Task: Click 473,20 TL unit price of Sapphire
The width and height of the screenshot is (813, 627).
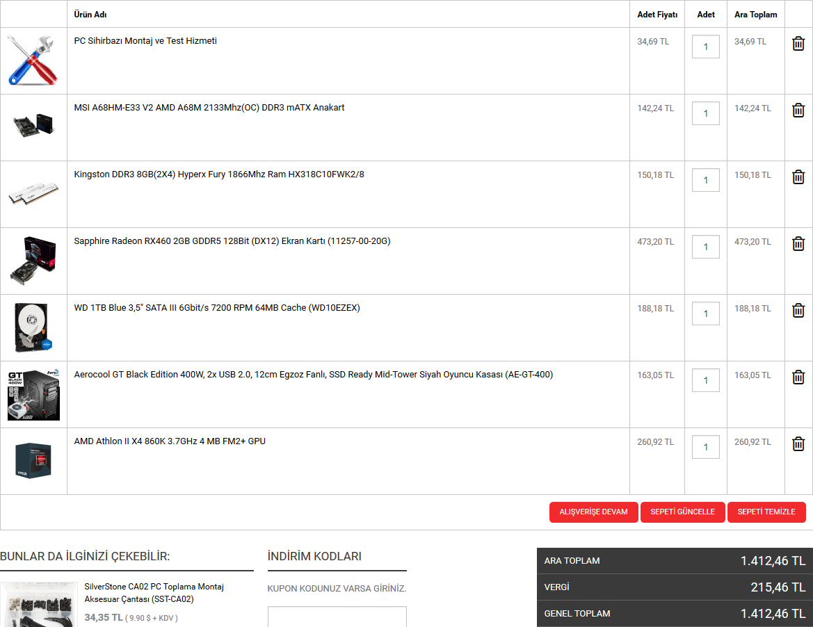Action: pos(655,242)
